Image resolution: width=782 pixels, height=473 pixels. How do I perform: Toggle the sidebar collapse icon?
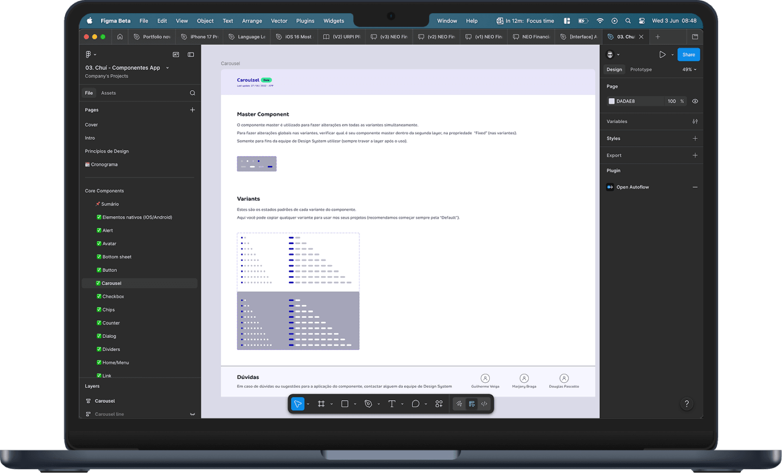click(x=191, y=54)
